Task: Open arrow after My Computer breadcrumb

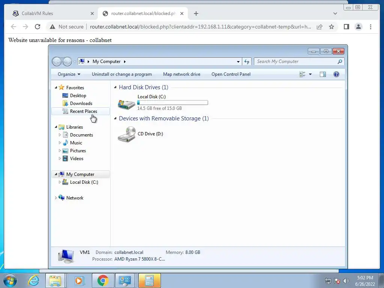Action: (x=124, y=61)
